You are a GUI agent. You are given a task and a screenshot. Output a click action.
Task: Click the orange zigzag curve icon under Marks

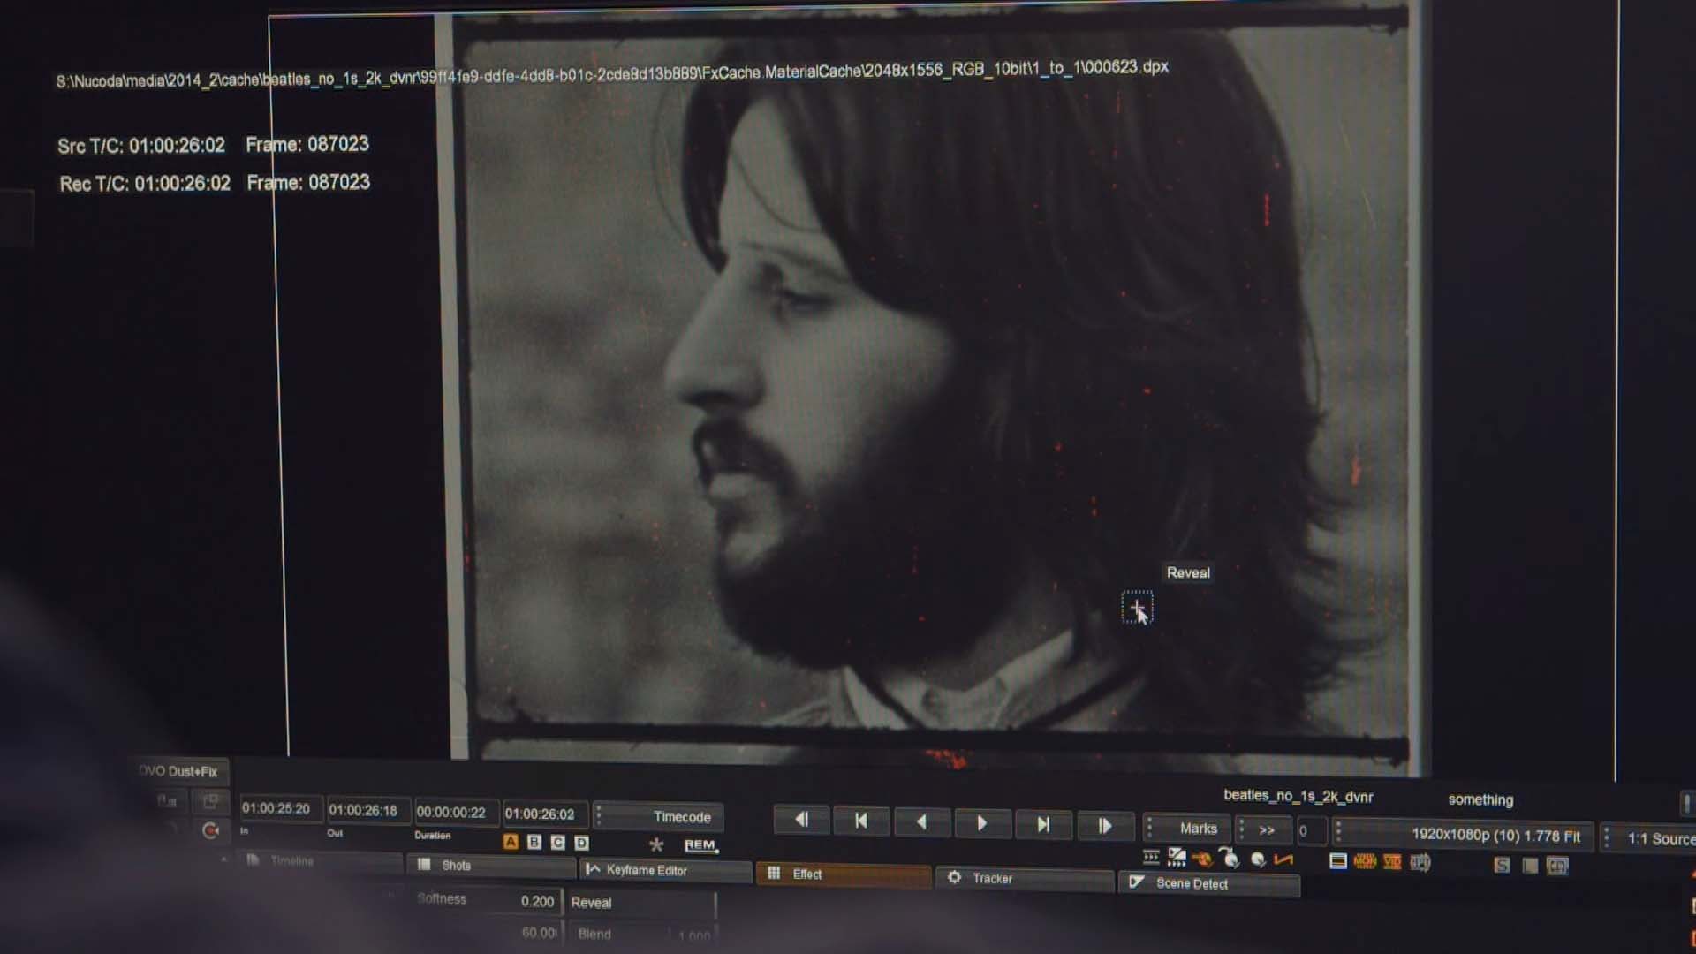[1283, 859]
